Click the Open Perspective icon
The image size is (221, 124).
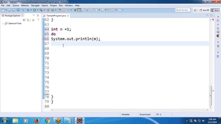pyautogui.click(x=195, y=10)
